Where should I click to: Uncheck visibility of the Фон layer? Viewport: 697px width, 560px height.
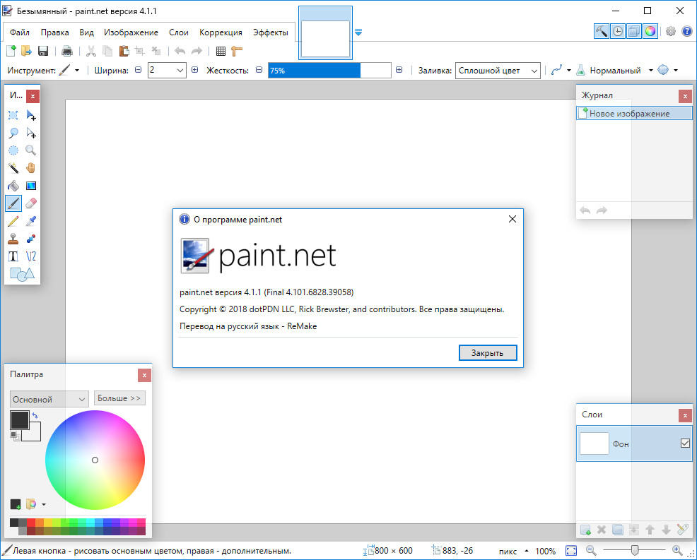(x=685, y=443)
